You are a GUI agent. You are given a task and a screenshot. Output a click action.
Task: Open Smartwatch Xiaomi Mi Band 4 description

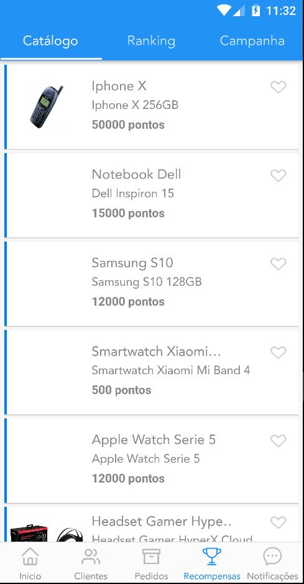pyautogui.click(x=171, y=370)
